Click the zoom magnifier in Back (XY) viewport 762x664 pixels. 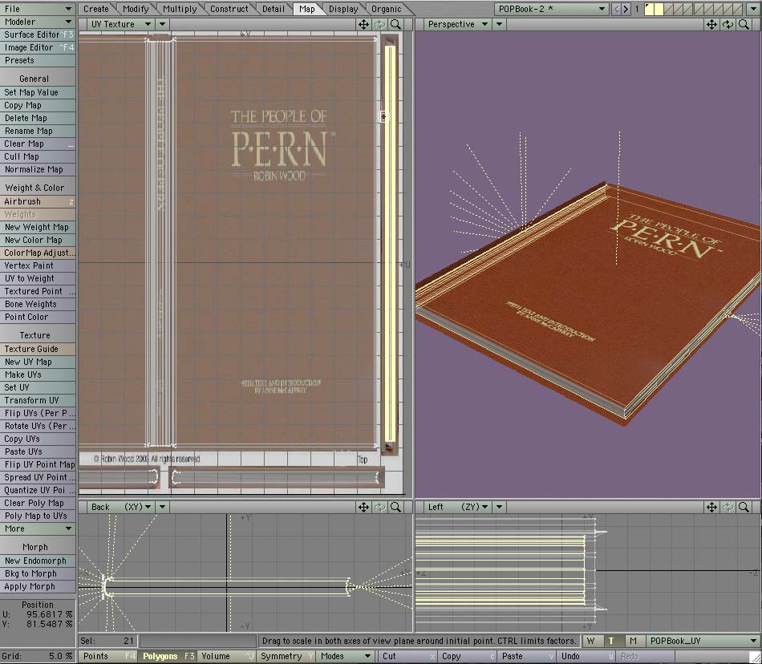coord(396,507)
